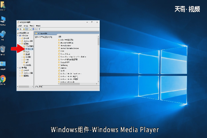
Task: Expand 管理模板 under 用户配置
Action: click(x=20, y=76)
